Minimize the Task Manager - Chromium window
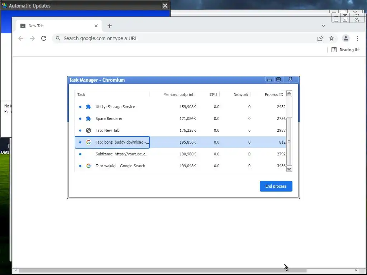367x275 pixels. coord(270,79)
